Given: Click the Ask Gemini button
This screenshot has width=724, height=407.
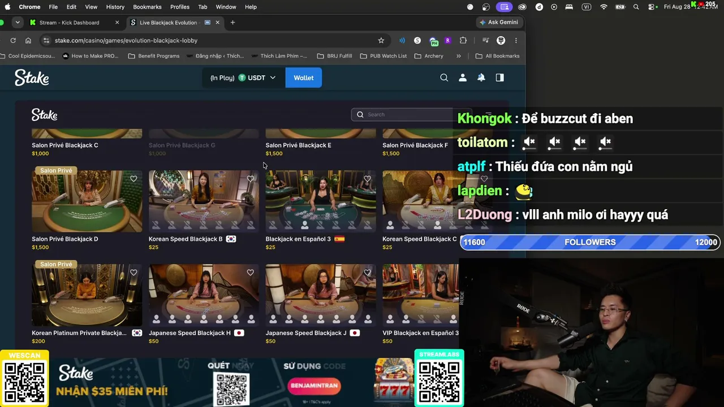Looking at the screenshot, I should coord(498,23).
